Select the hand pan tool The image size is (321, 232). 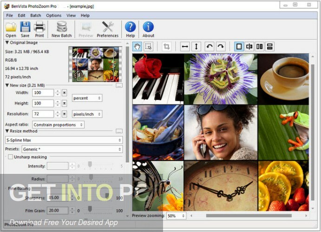[137, 46]
